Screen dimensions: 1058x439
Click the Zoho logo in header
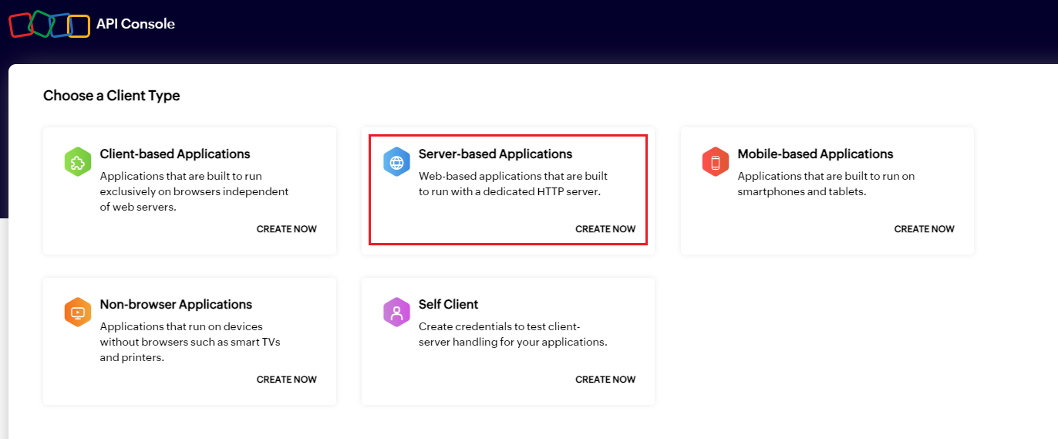[49, 25]
